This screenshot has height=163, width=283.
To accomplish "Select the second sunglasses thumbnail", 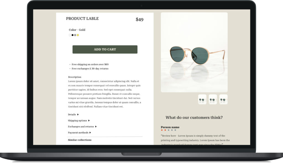I will point(213,99).
